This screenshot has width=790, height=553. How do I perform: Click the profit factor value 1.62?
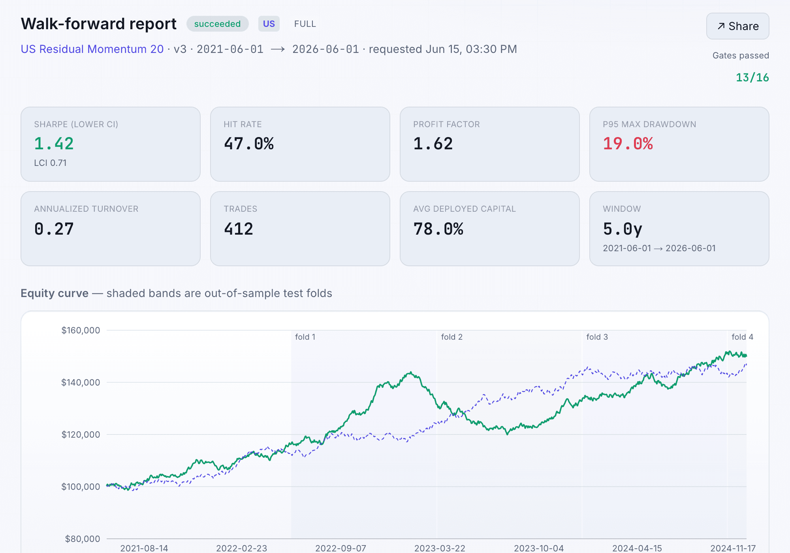click(433, 143)
